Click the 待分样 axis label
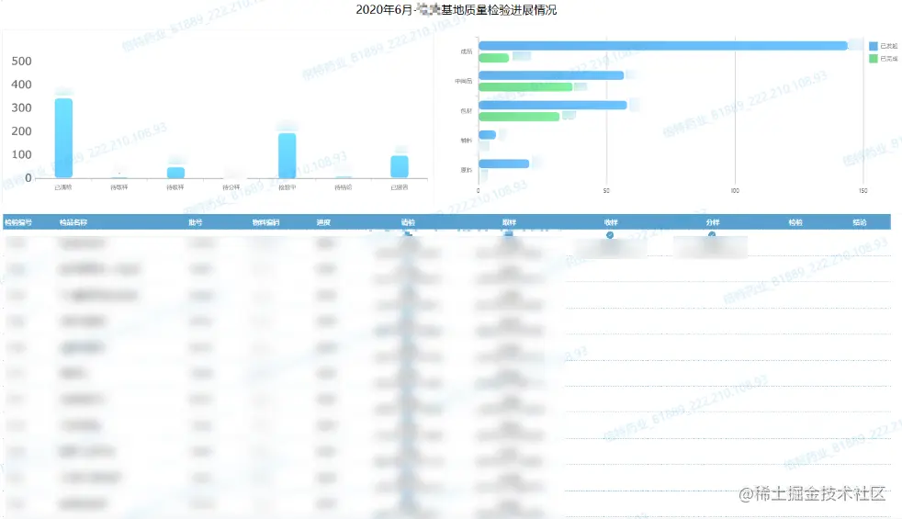The height and width of the screenshot is (519, 902). pyautogui.click(x=231, y=187)
